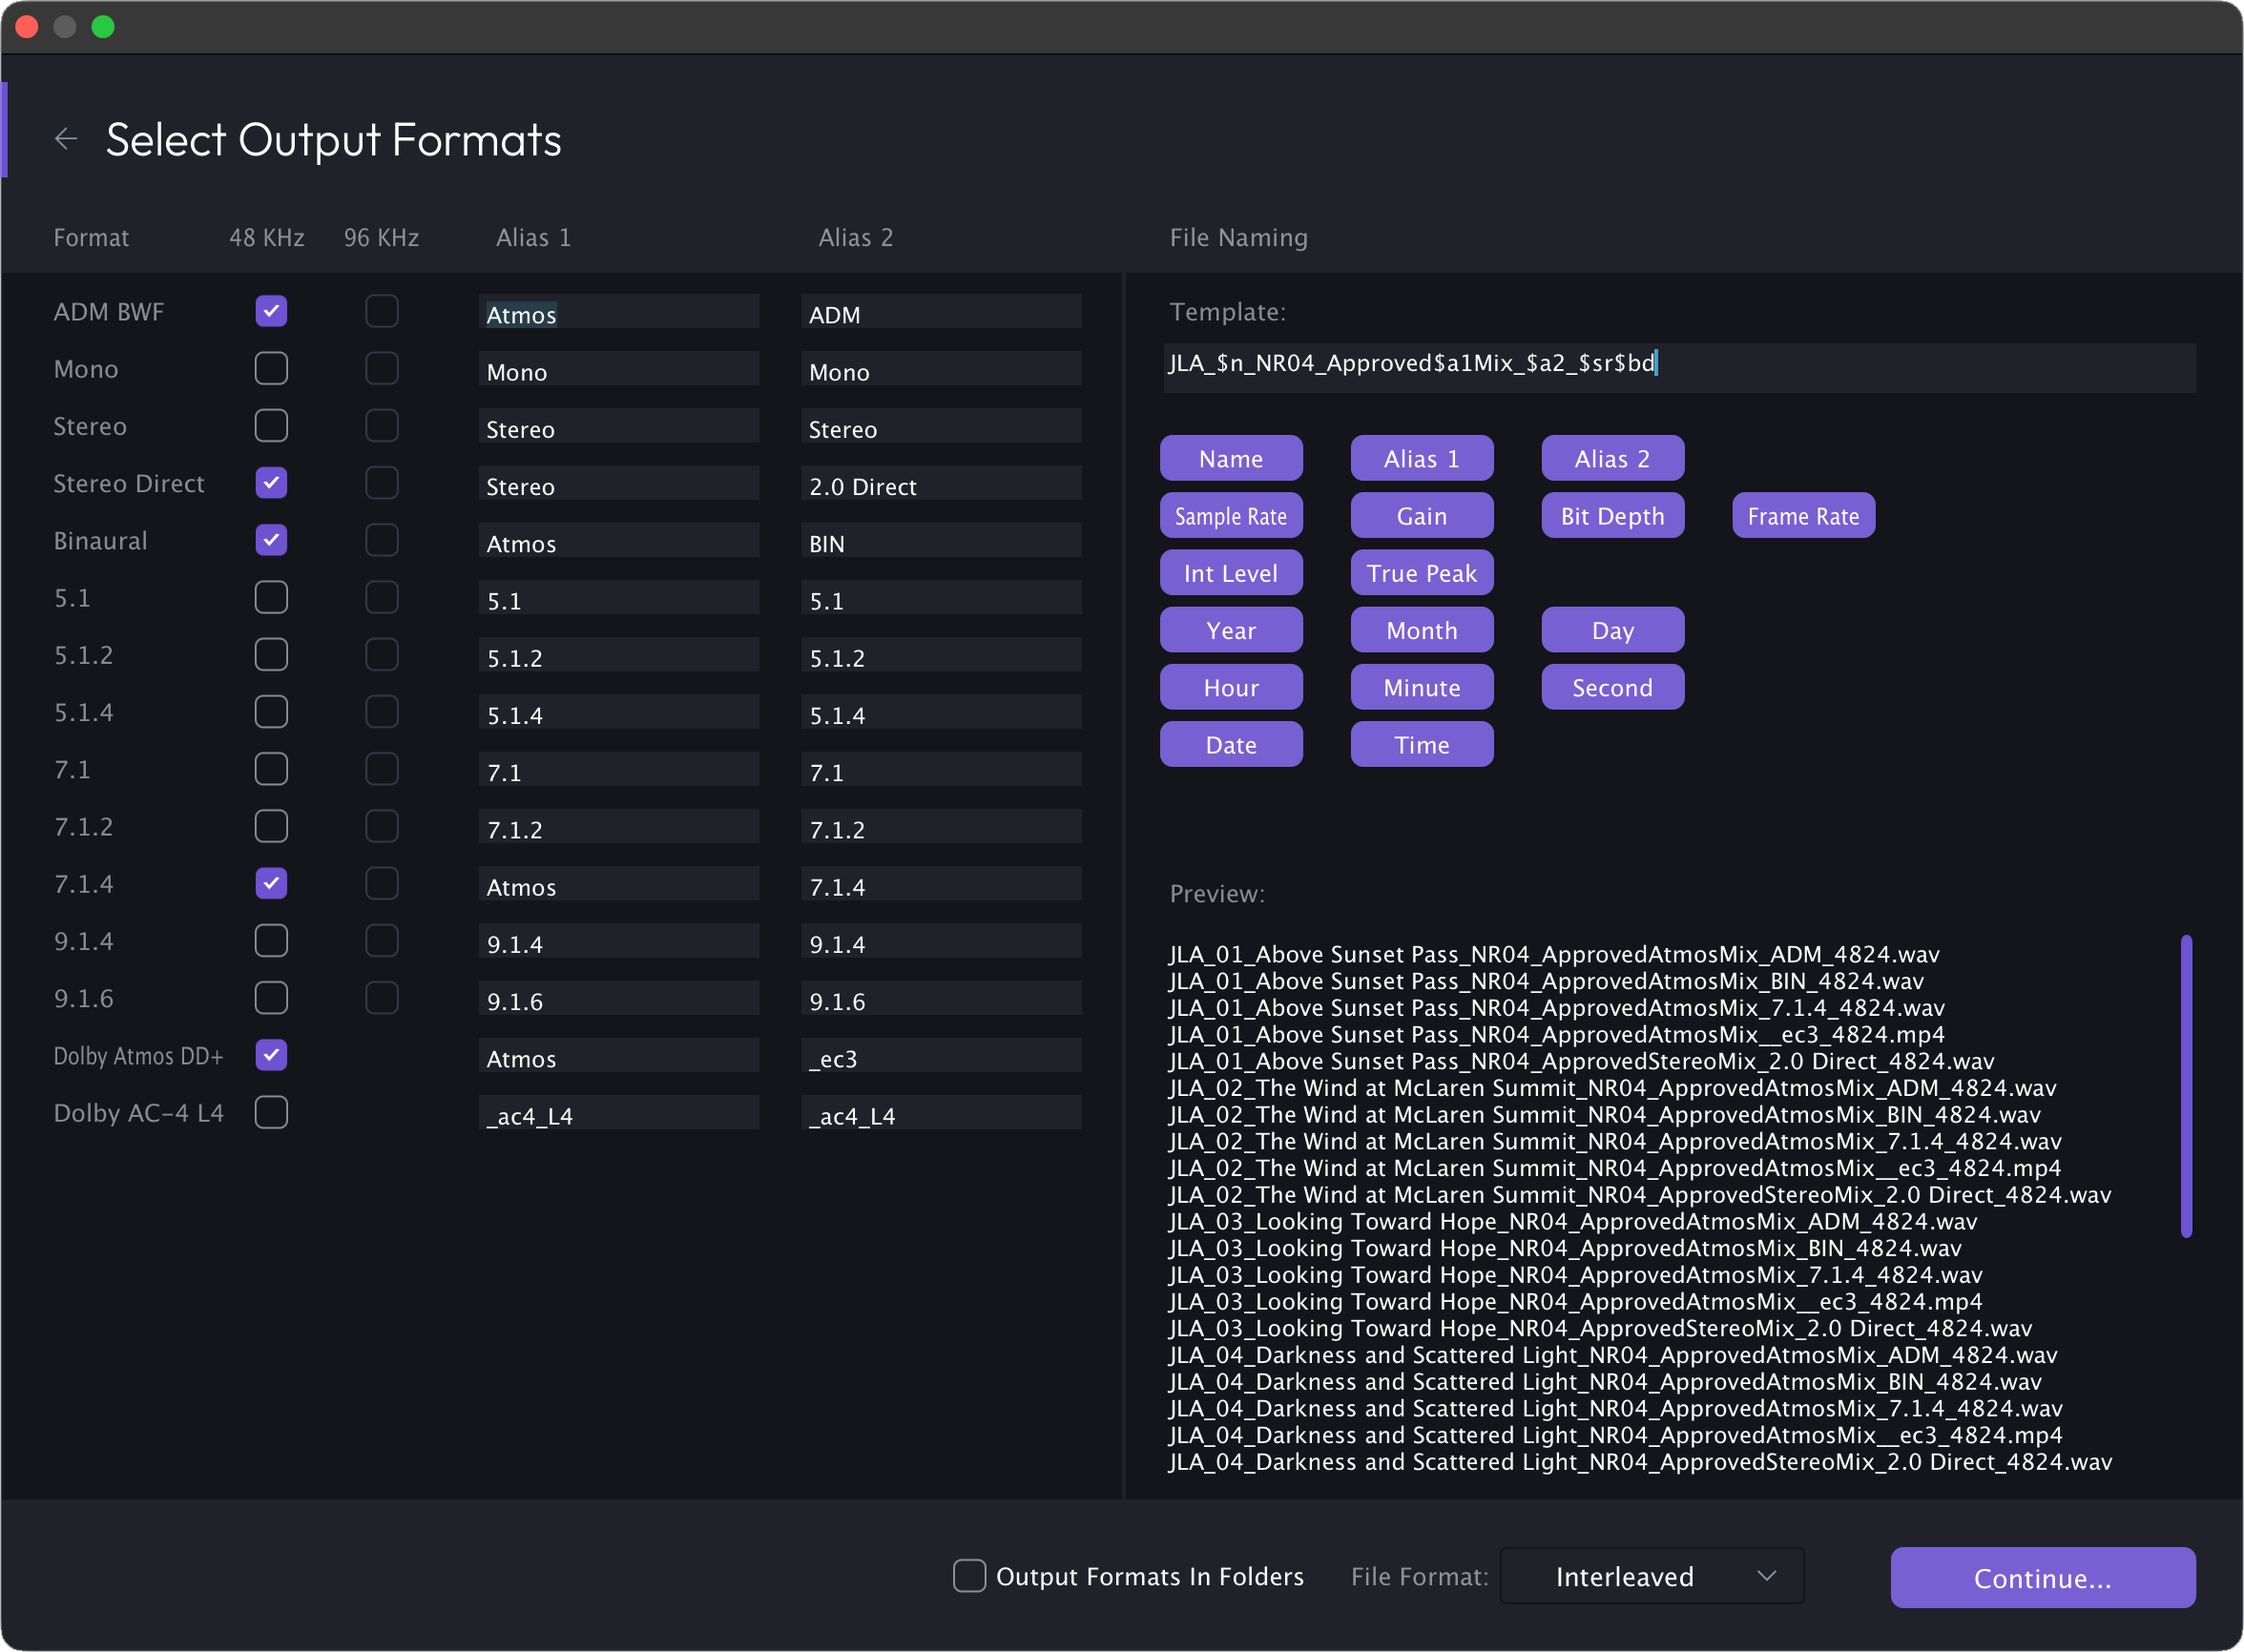
Task: Uncheck ADM BWF 48 KHz checkbox
Action: pos(271,311)
